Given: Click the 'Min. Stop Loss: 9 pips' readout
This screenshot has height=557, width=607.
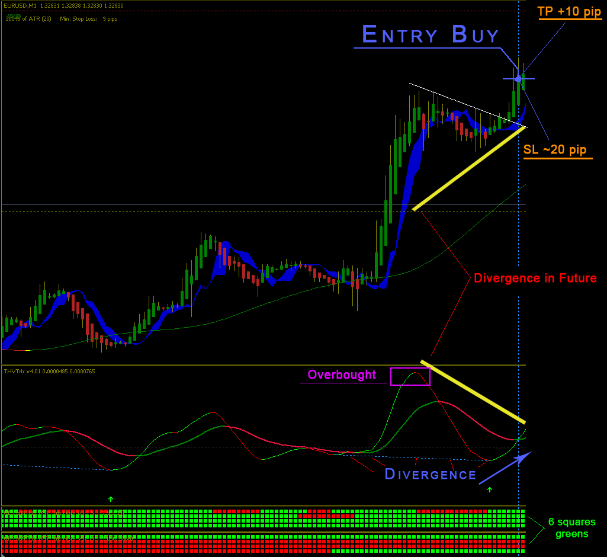Looking at the screenshot, I should pyautogui.click(x=88, y=18).
